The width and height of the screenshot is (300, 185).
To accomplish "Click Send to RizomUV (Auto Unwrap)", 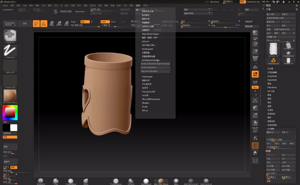I will (x=155, y=64).
